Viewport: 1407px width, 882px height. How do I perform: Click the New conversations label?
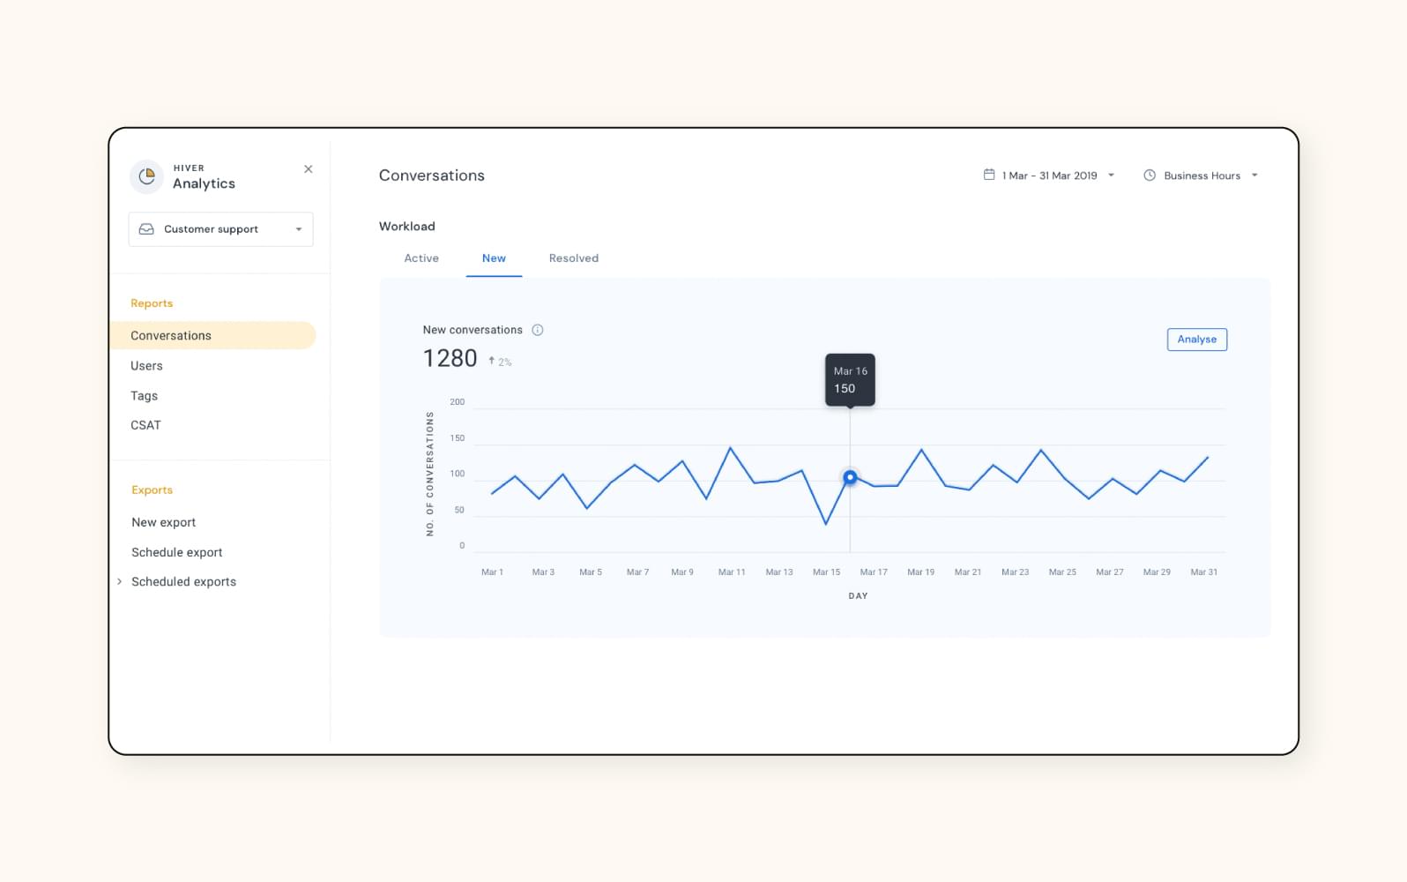tap(473, 330)
